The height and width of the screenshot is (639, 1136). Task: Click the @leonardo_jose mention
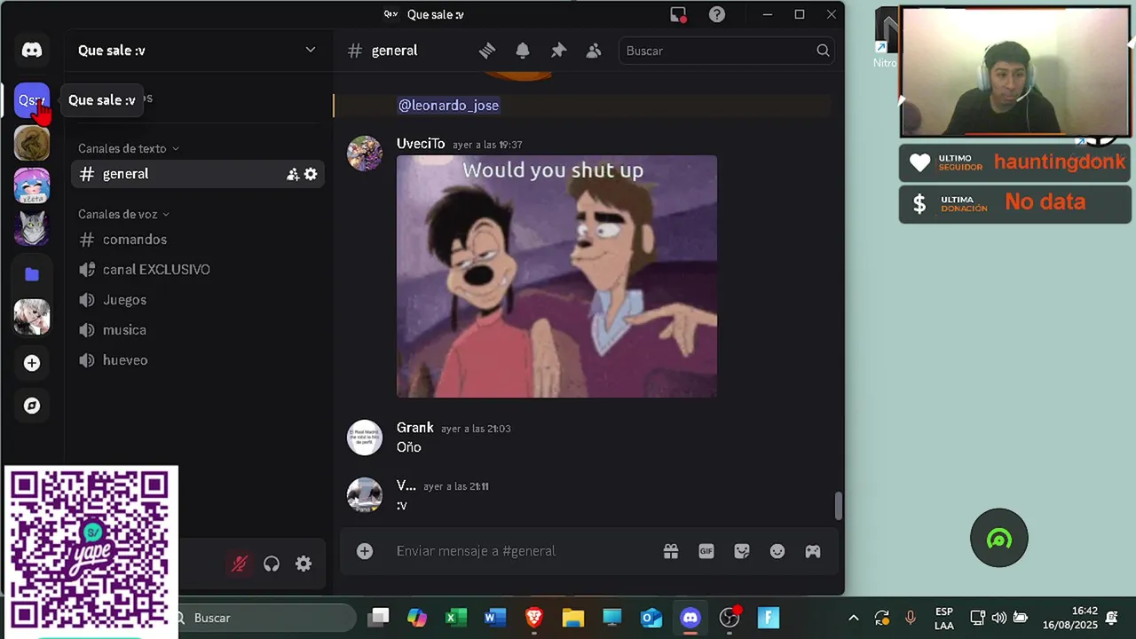[448, 106]
